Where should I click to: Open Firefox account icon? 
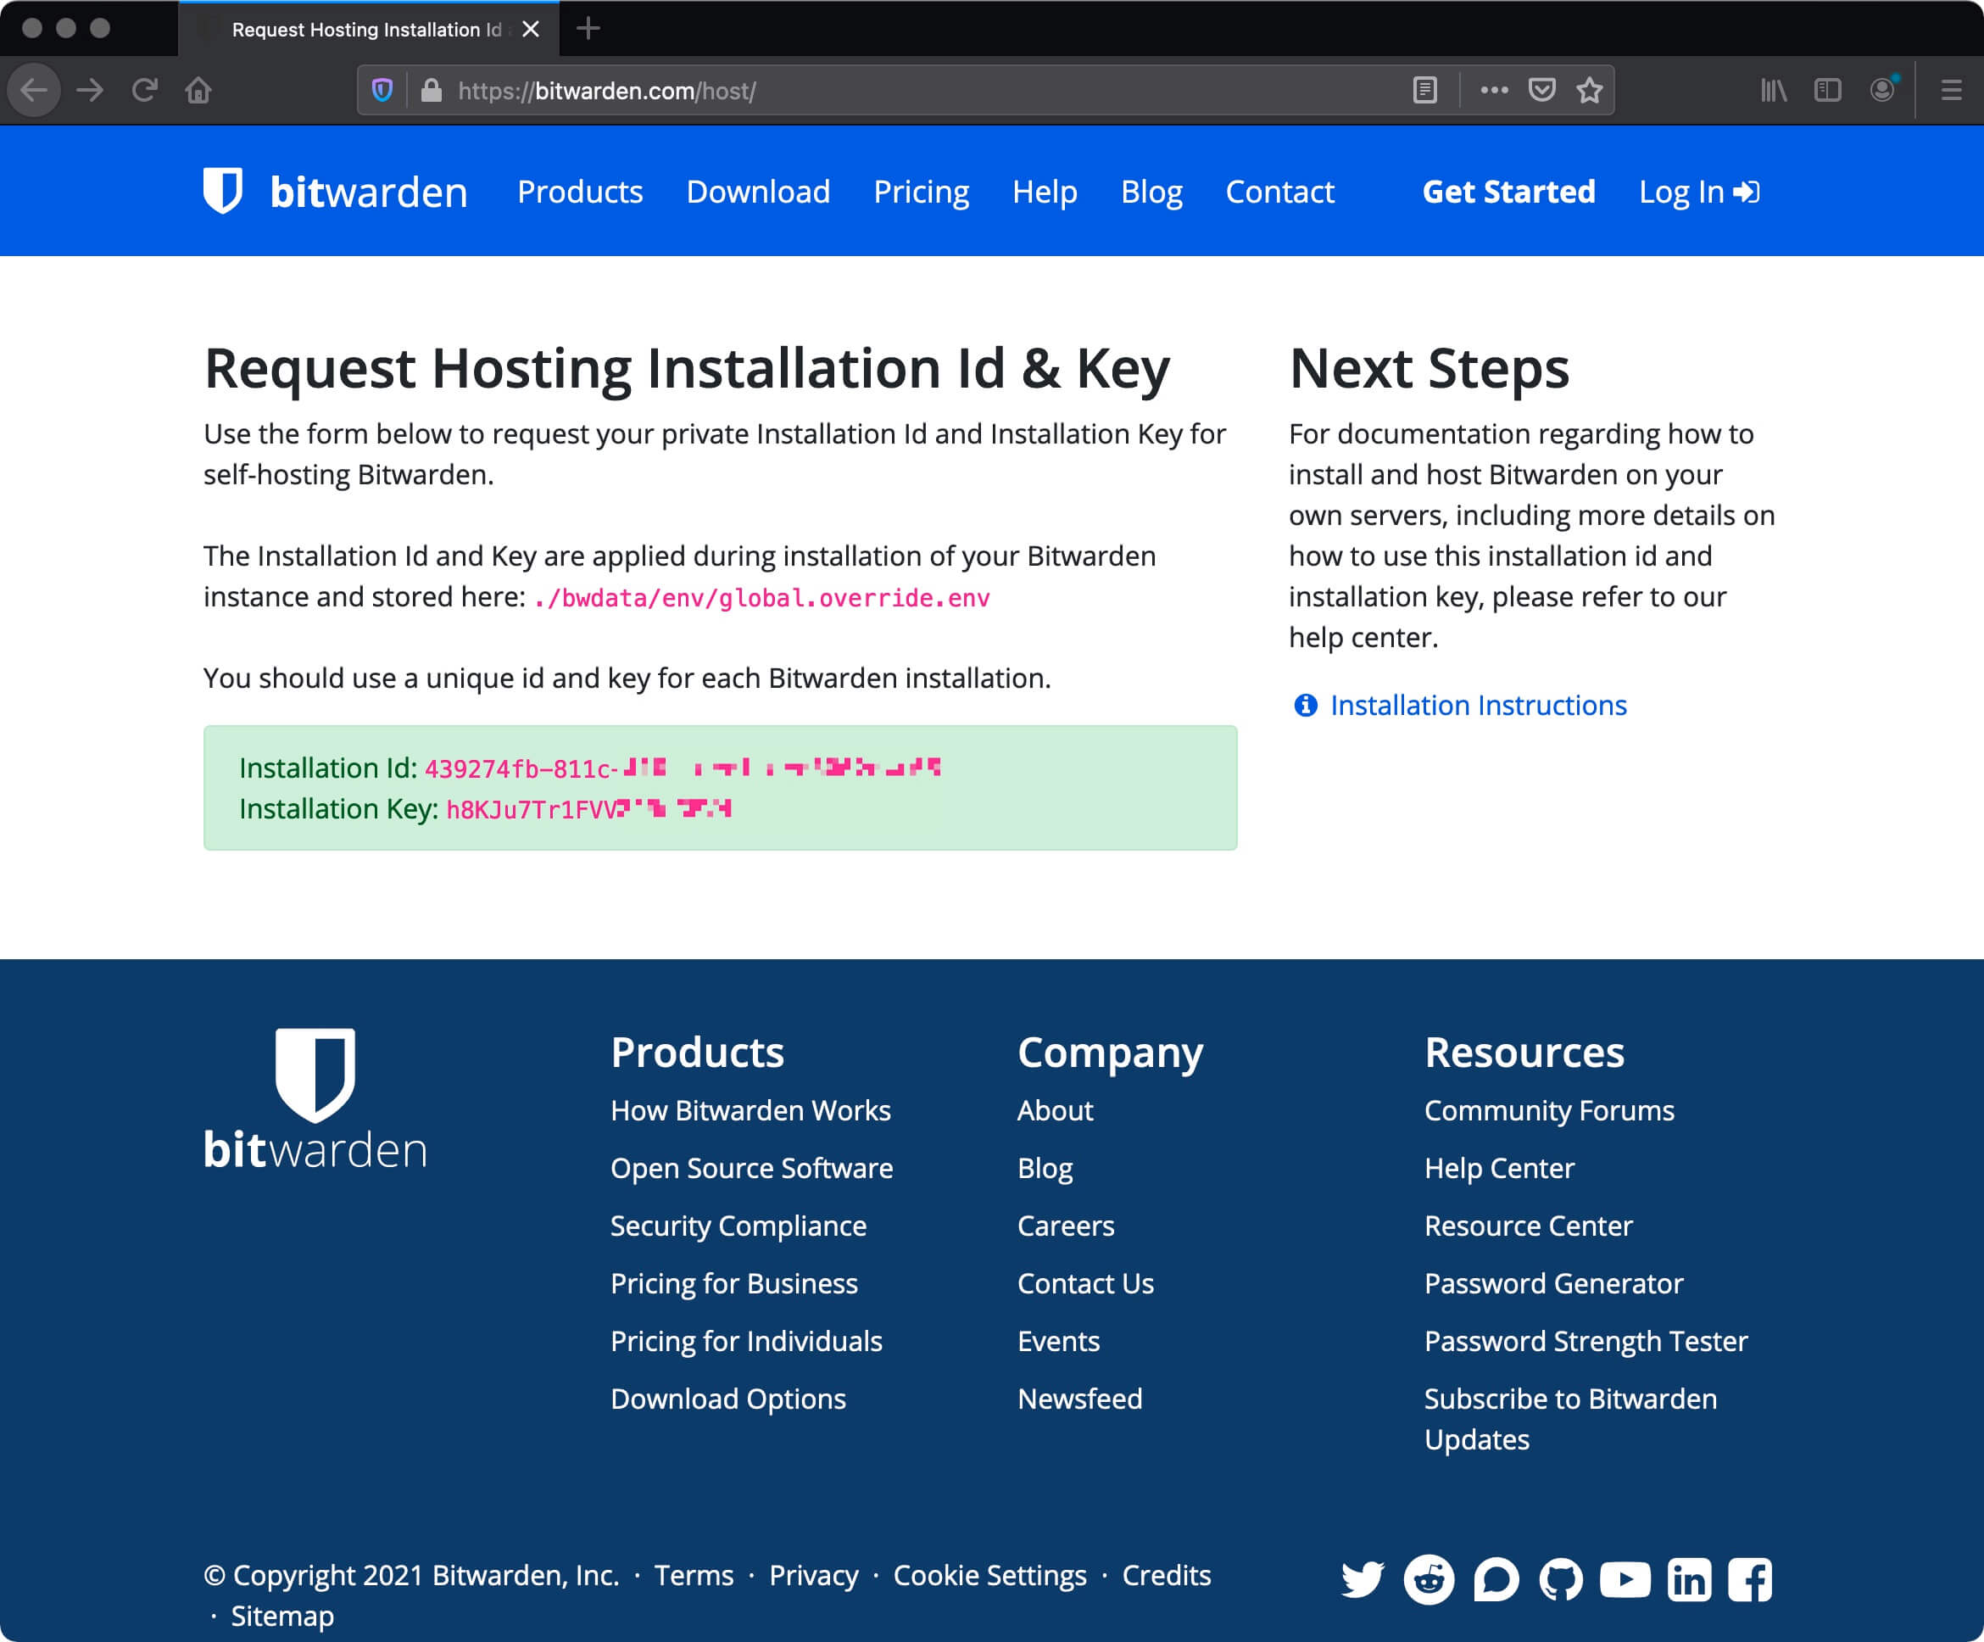tap(1883, 90)
